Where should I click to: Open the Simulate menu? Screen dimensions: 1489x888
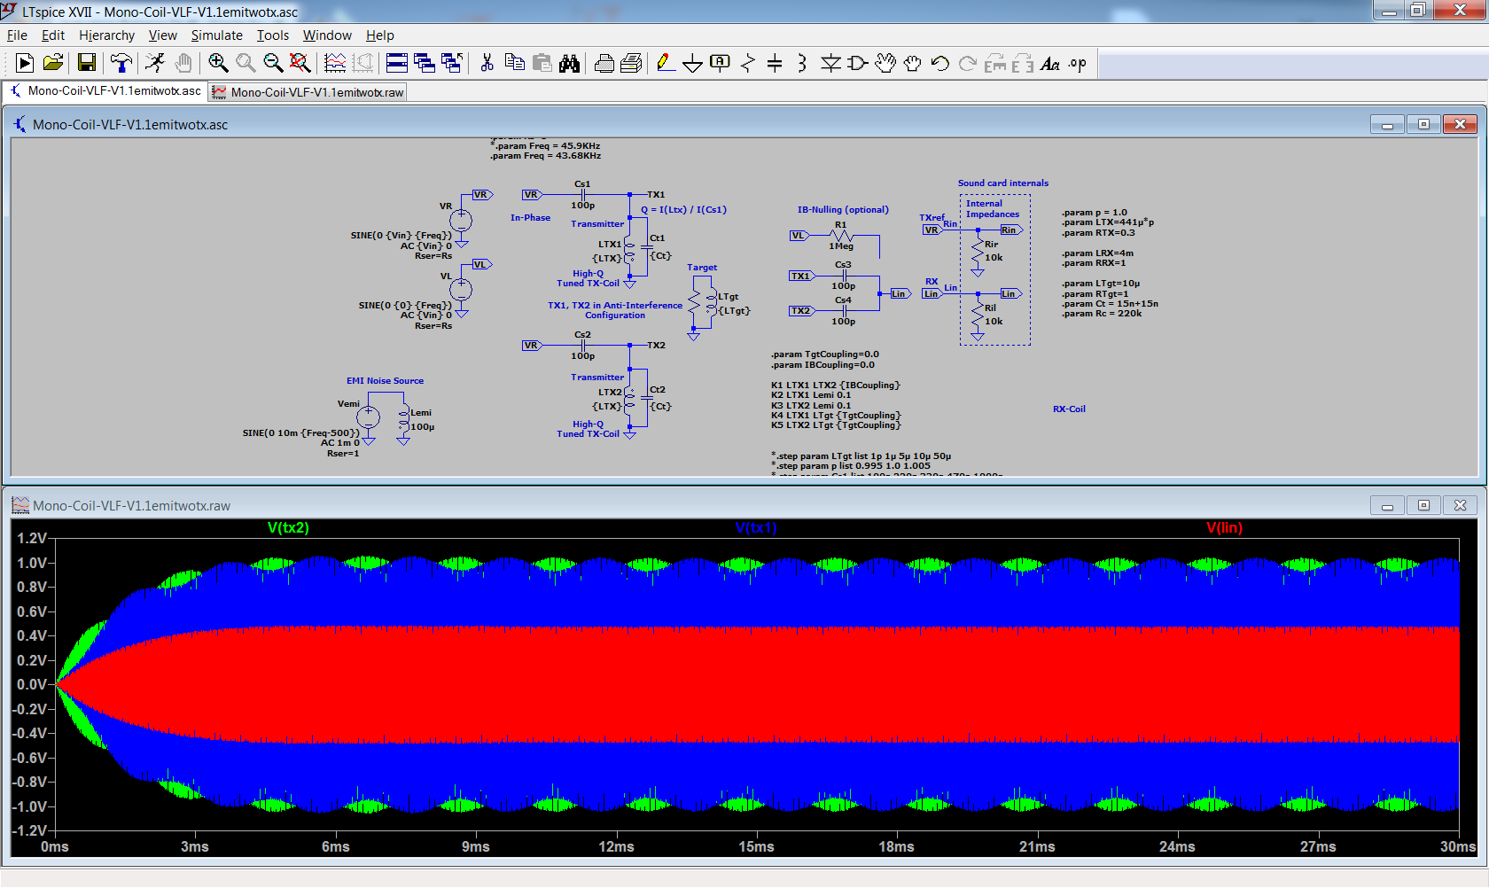216,35
